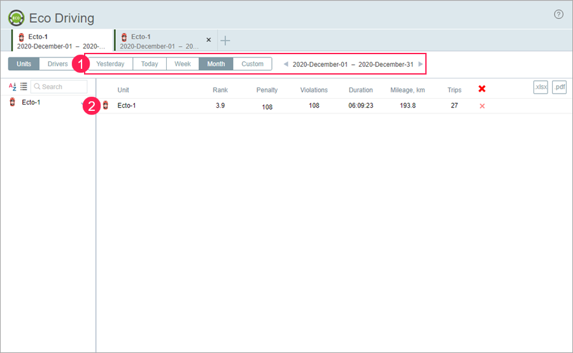Select the Week interval button

click(183, 64)
